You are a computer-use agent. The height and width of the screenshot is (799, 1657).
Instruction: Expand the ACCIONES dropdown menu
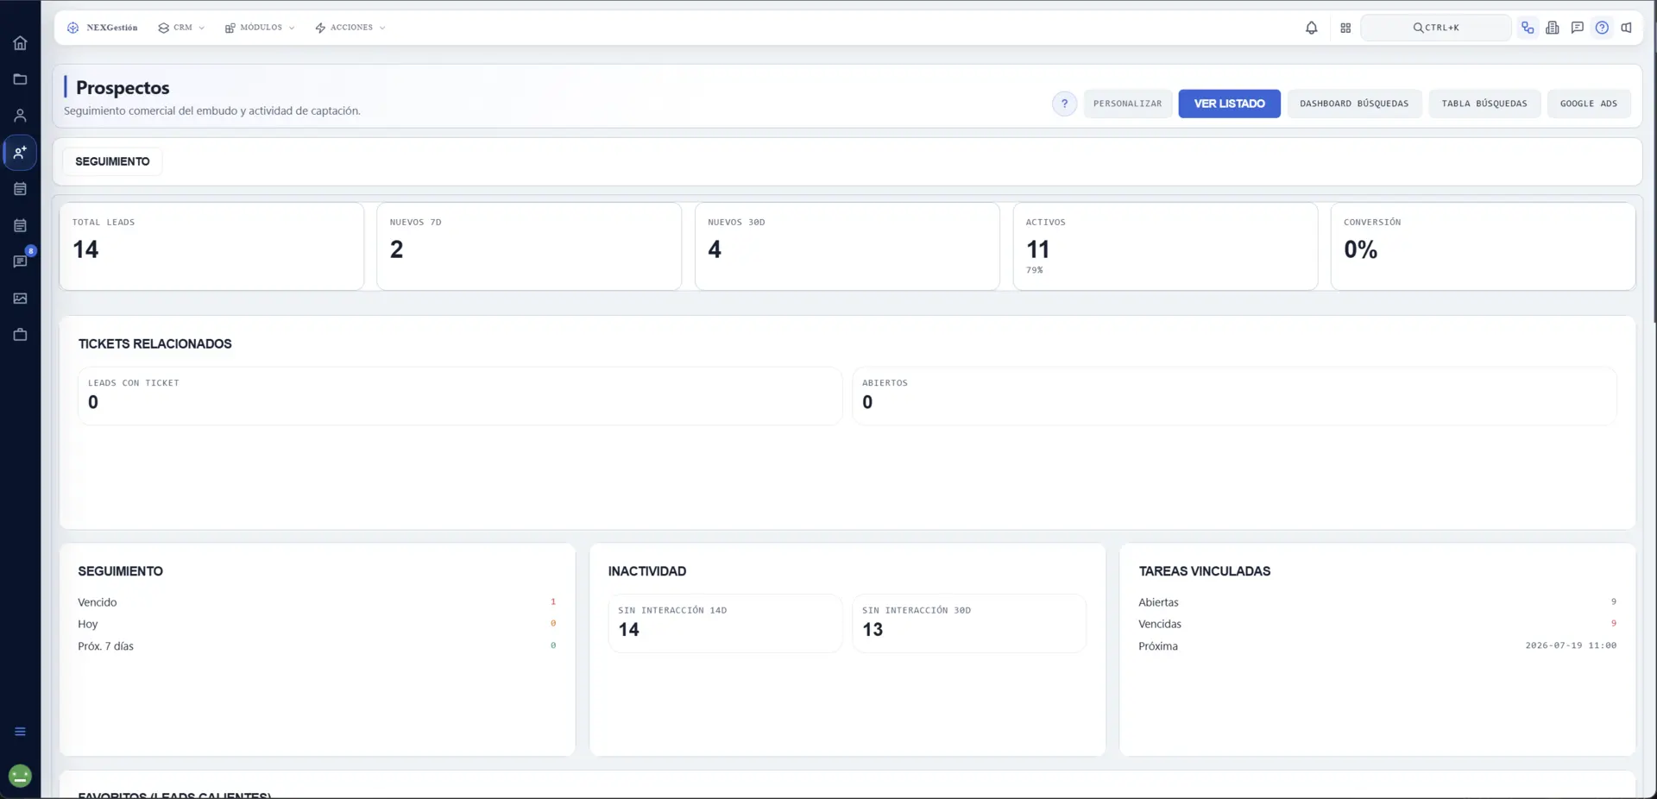pyautogui.click(x=350, y=28)
